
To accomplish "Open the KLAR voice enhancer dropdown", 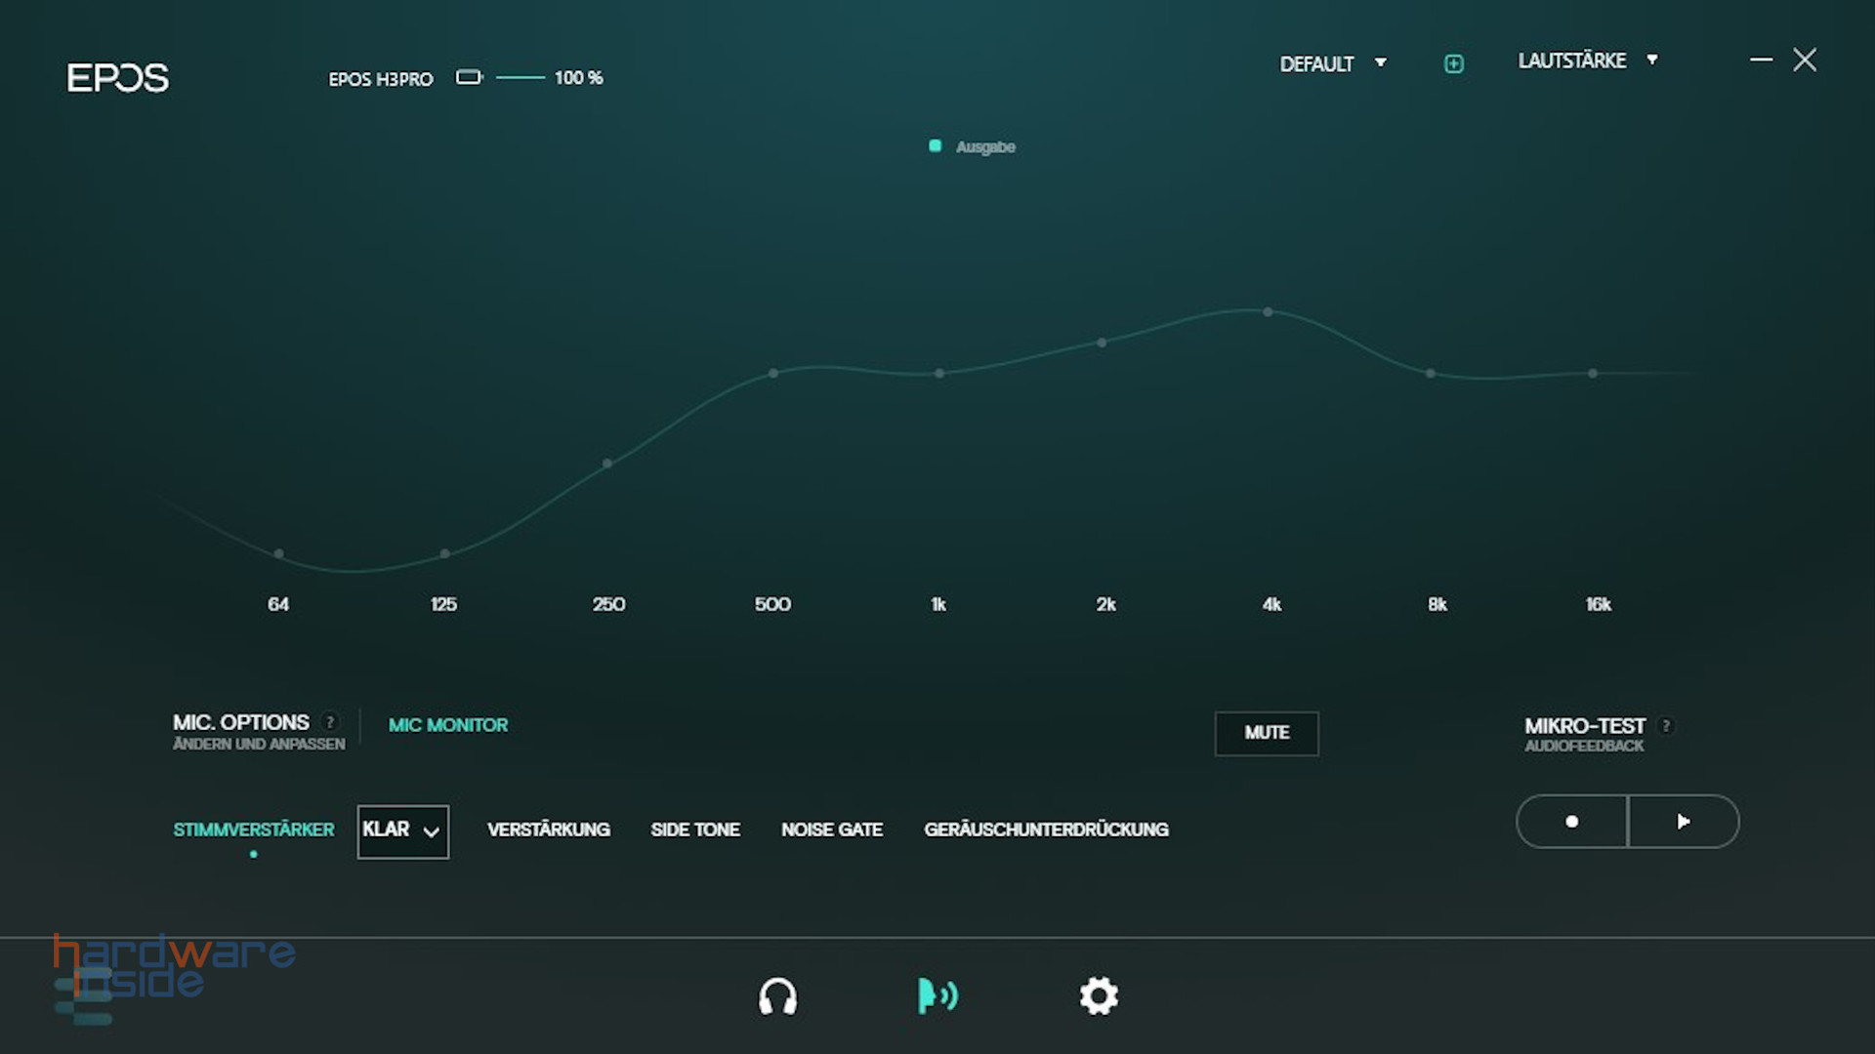I will click(x=402, y=831).
